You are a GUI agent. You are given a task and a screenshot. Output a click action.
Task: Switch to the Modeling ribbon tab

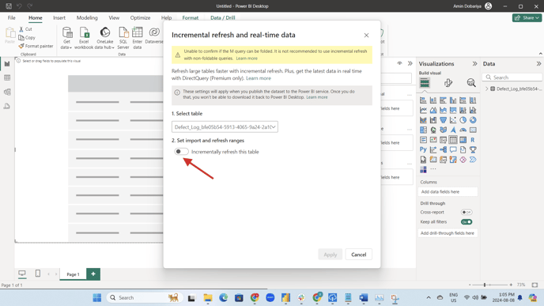point(87,17)
